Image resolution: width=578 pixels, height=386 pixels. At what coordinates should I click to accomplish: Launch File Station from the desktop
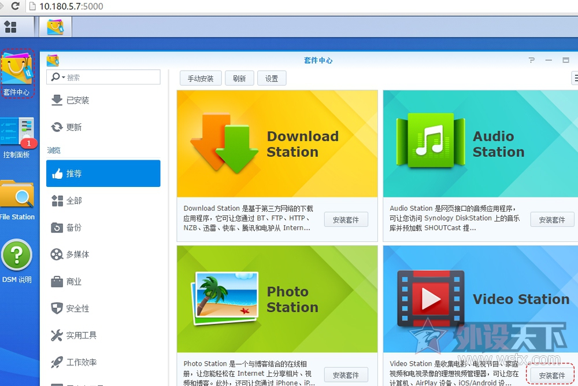(17, 200)
